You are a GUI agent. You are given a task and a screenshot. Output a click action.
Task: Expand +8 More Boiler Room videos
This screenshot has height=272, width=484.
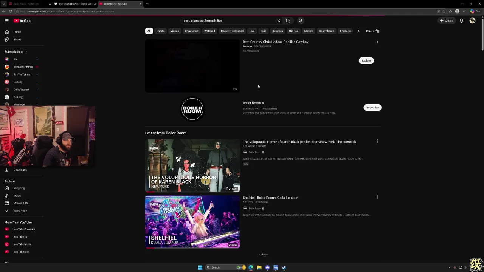tap(263, 255)
